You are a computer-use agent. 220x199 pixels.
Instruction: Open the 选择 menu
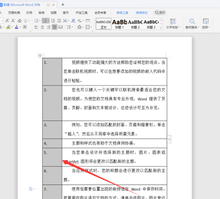coord(206,24)
